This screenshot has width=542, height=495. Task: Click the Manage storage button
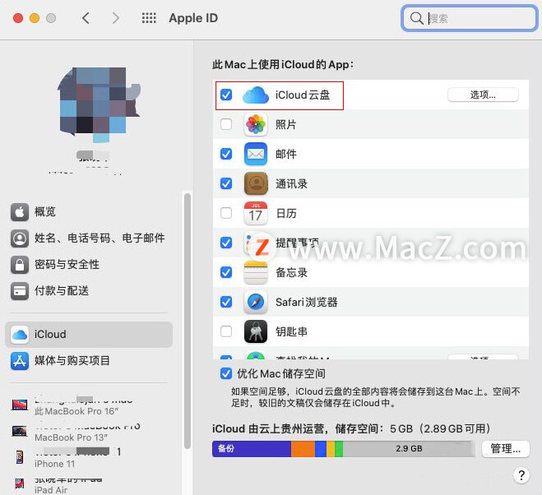click(x=505, y=449)
